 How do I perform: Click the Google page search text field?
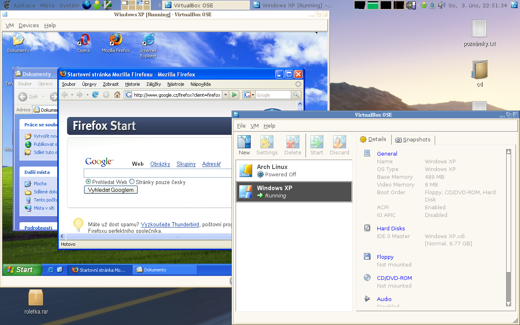[x=158, y=173]
